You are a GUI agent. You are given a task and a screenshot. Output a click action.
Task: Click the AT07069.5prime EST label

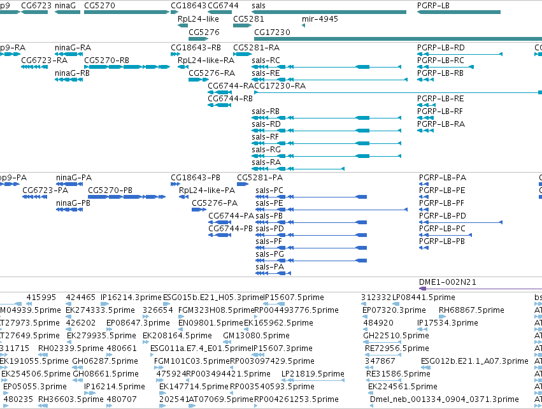click(221, 399)
